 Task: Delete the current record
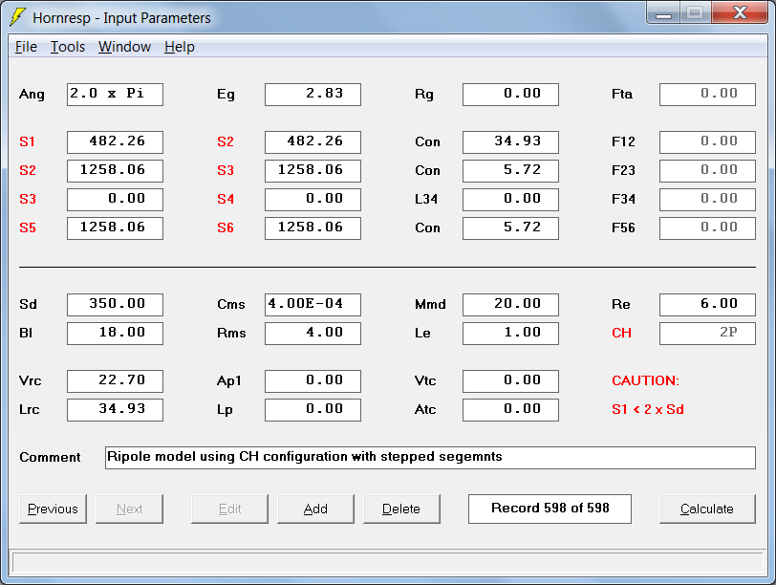(401, 509)
